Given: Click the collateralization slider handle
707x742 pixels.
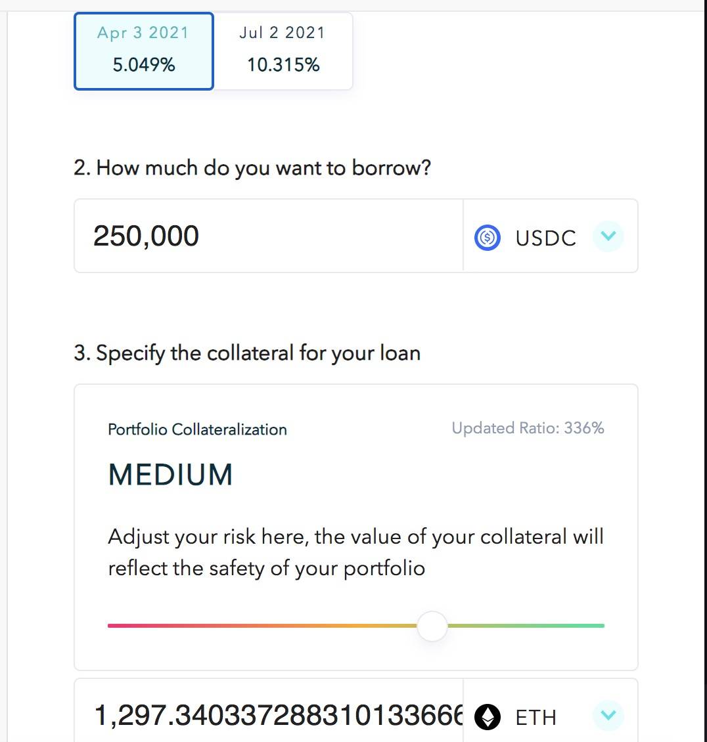Looking at the screenshot, I should tap(432, 626).
